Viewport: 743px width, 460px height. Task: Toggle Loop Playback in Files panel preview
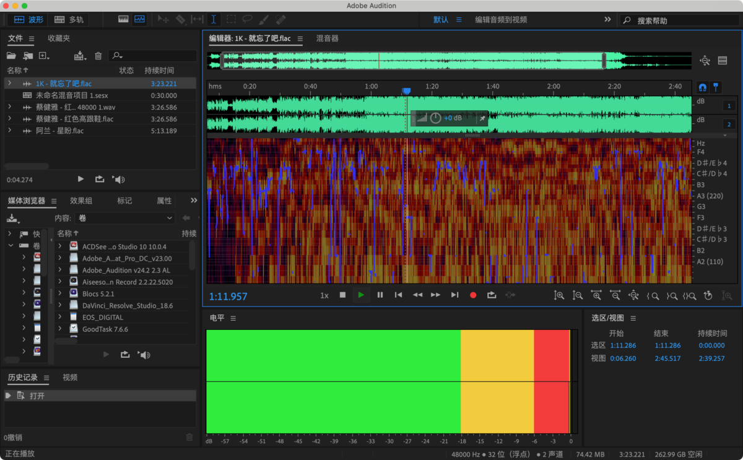(x=99, y=179)
